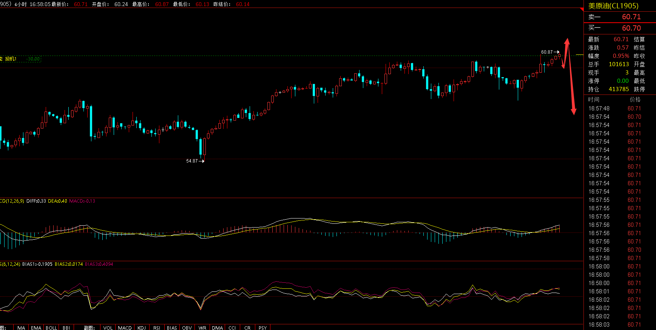Screen dimensions: 656x330
Task: Select the BIAS indicator tab
Action: pyautogui.click(x=172, y=327)
